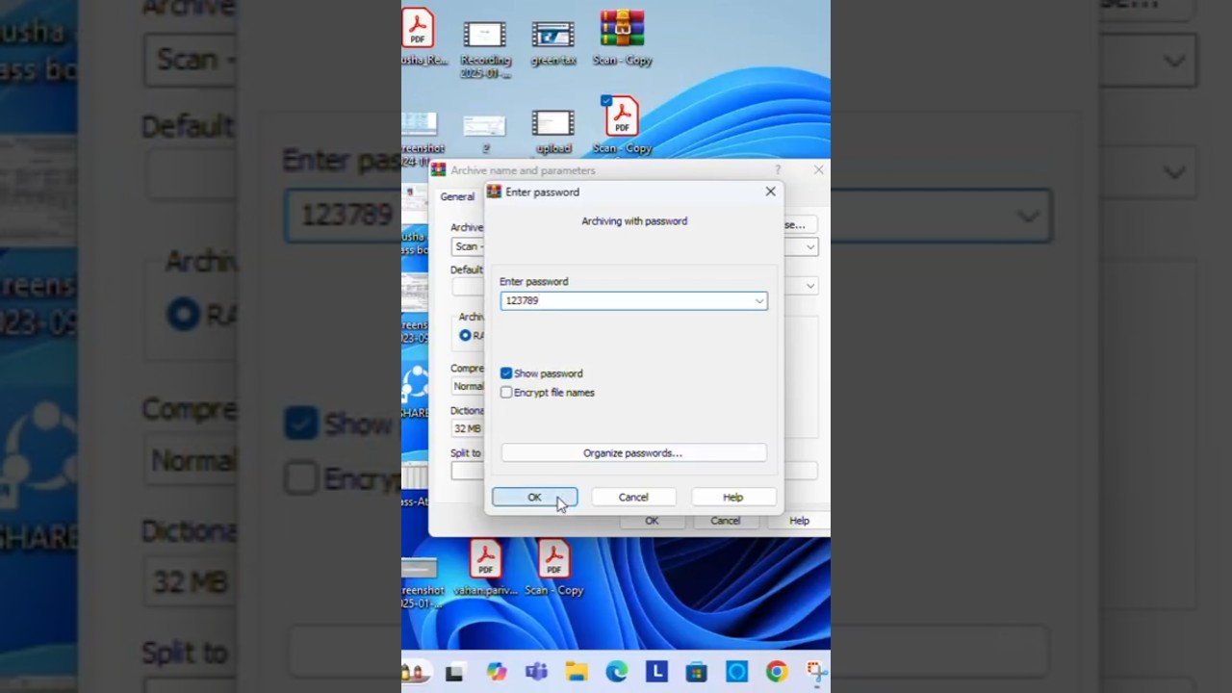Open Snipping Tool from the taskbar
This screenshot has width=1232, height=693.
click(x=816, y=672)
